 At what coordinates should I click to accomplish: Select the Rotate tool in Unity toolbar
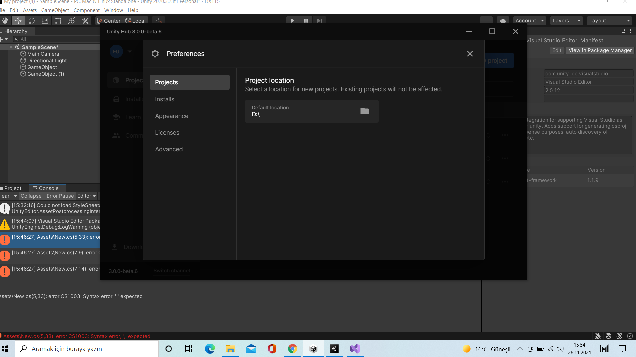[x=32, y=21]
